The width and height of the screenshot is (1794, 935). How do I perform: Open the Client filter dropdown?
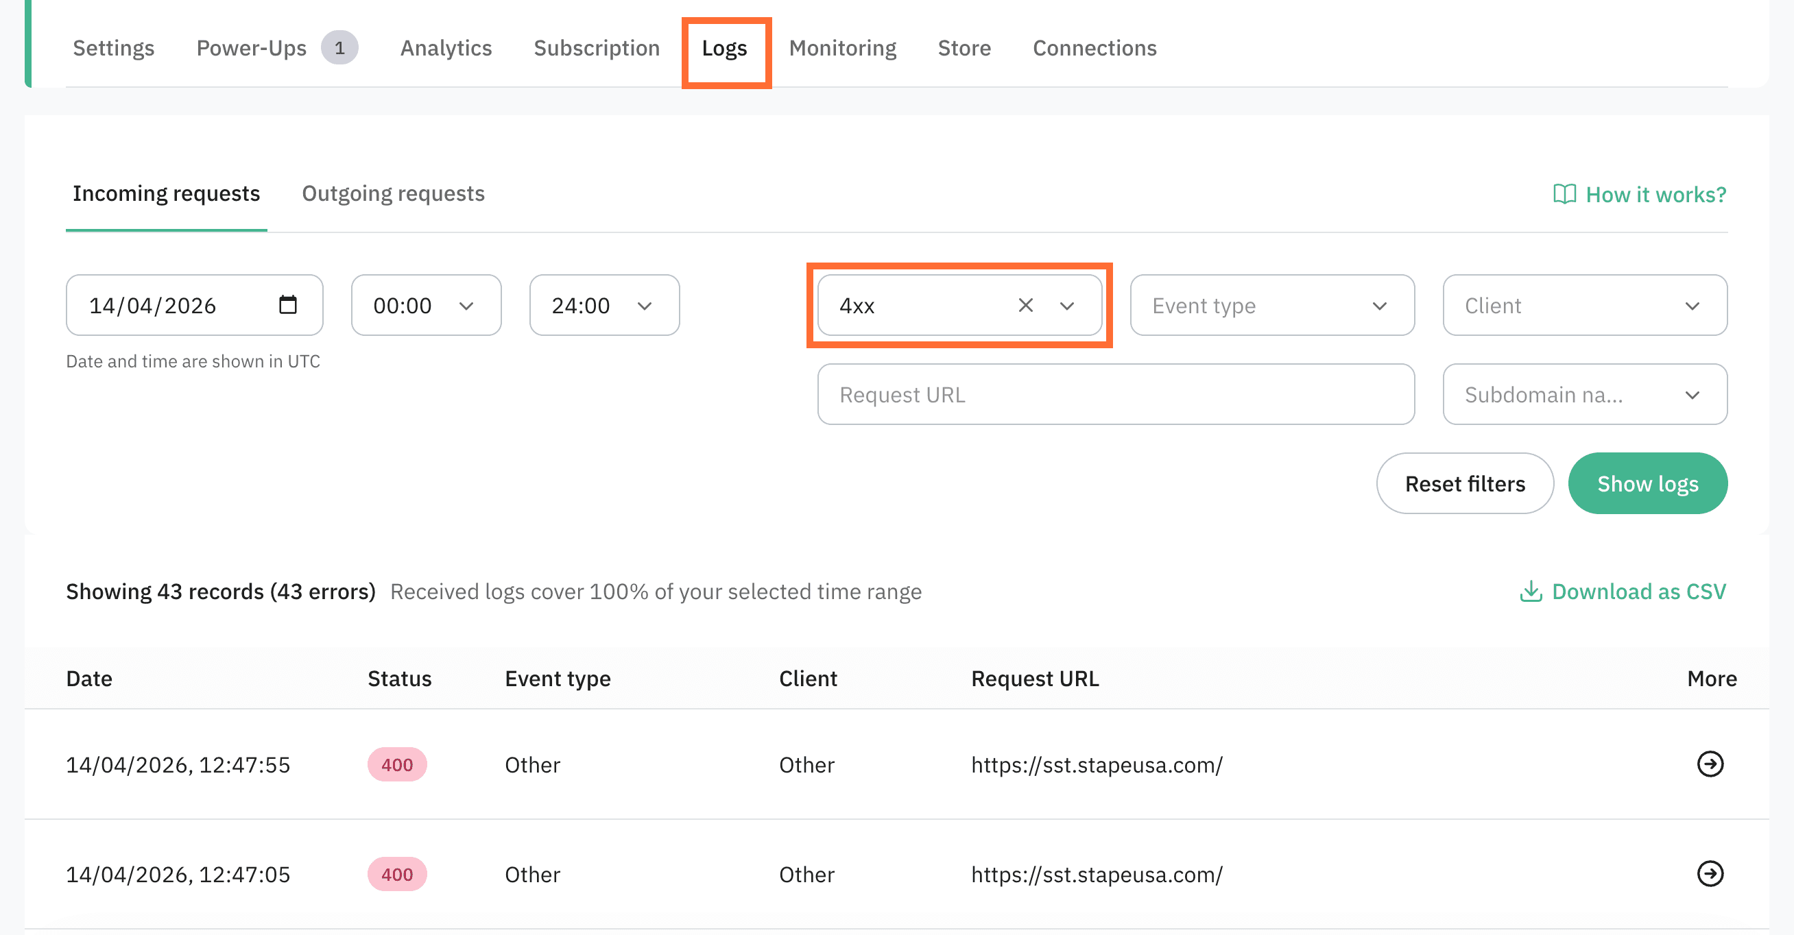pyautogui.click(x=1583, y=305)
